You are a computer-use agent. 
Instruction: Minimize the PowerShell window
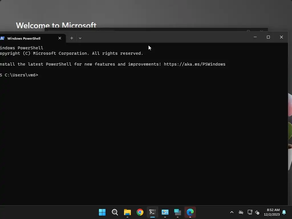point(255,37)
